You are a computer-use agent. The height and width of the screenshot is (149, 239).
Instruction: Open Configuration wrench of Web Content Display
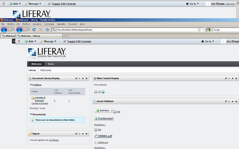pyautogui.click(x=226, y=79)
